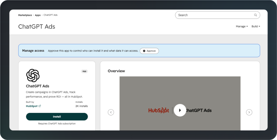Click Requires ChatGPT Ads subscription note
Image resolution: width=277 pixels, height=140 pixels.
pos(57,124)
